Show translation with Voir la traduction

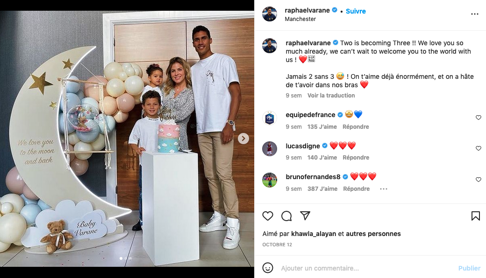tap(331, 96)
